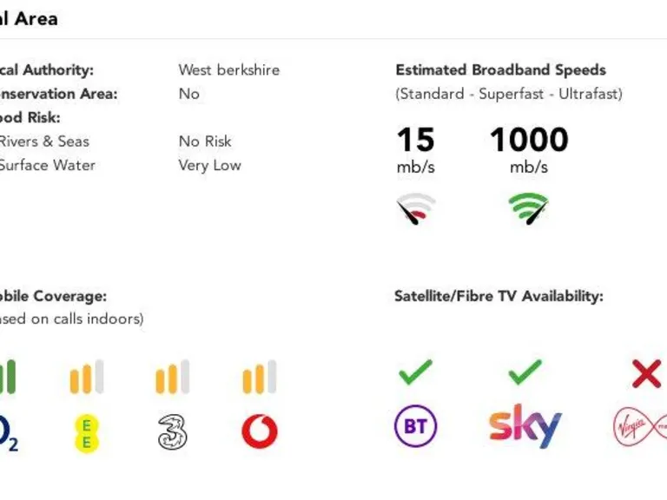The image size is (667, 500).
Task: Click the red cross above Virgin Media
Action: pyautogui.click(x=646, y=374)
